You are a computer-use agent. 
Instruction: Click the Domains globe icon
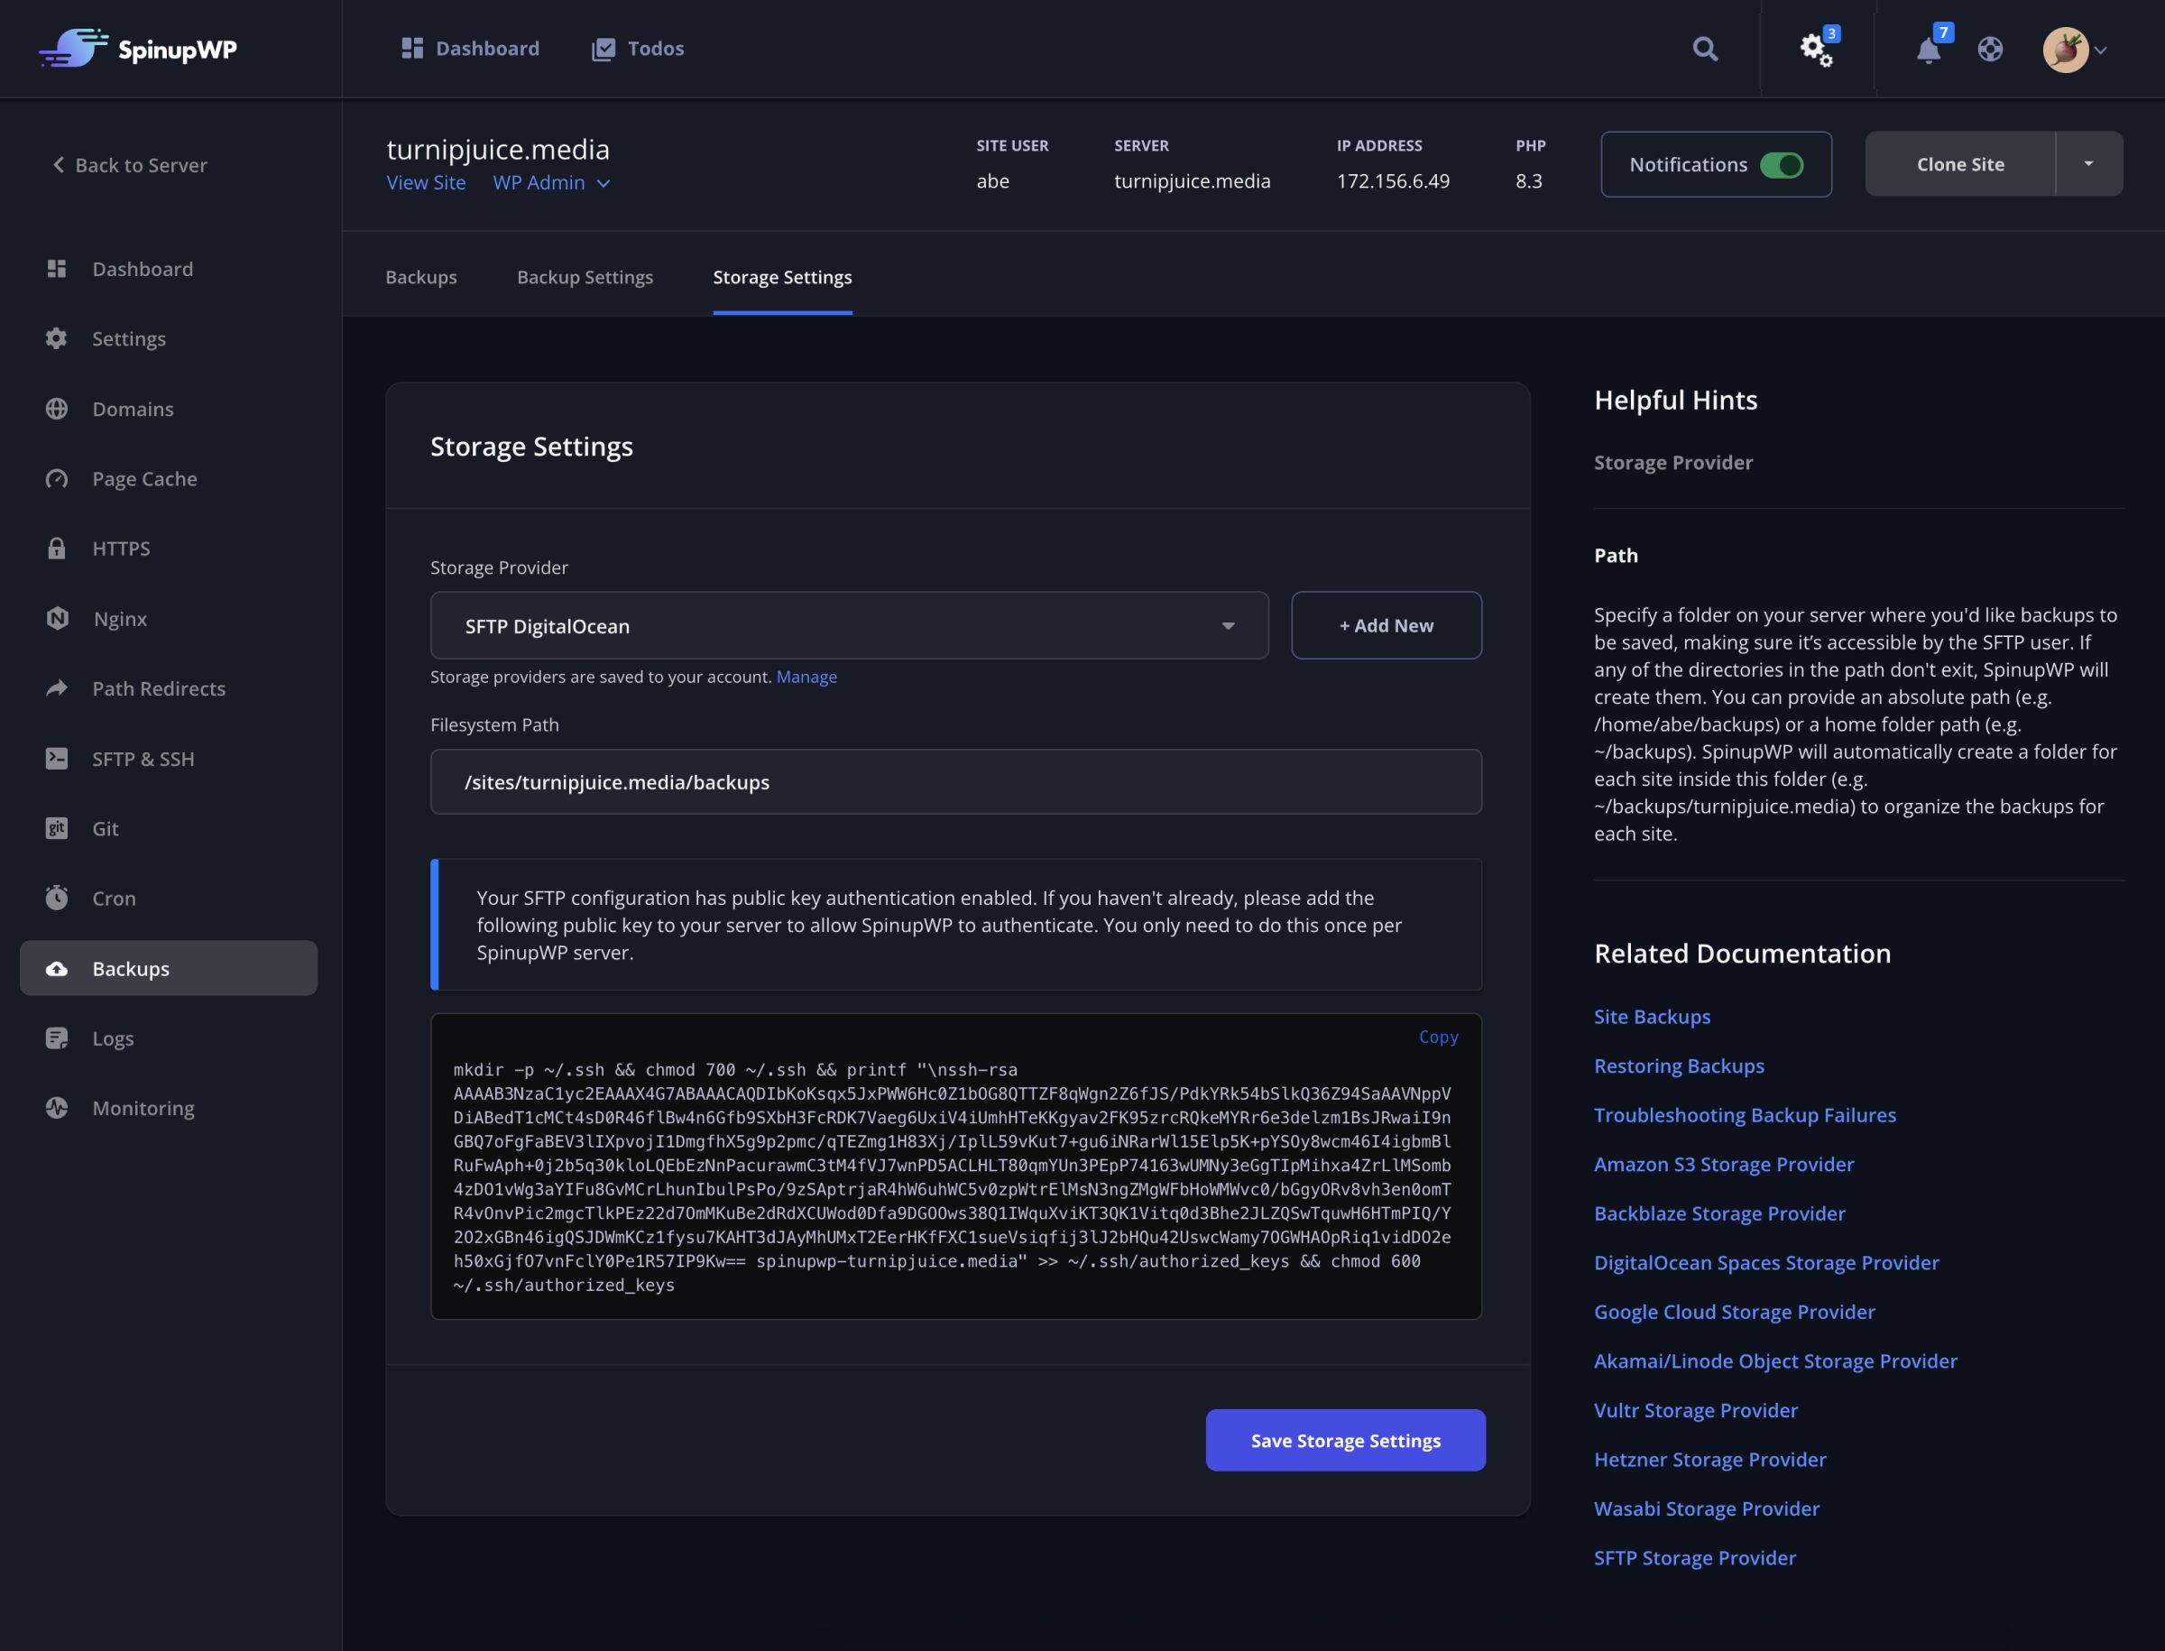pyautogui.click(x=57, y=409)
